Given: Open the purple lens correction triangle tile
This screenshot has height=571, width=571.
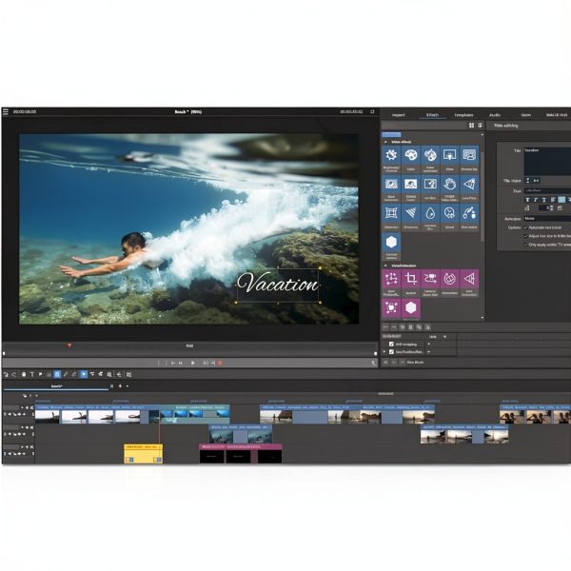Looking at the screenshot, I should pyautogui.click(x=468, y=283).
